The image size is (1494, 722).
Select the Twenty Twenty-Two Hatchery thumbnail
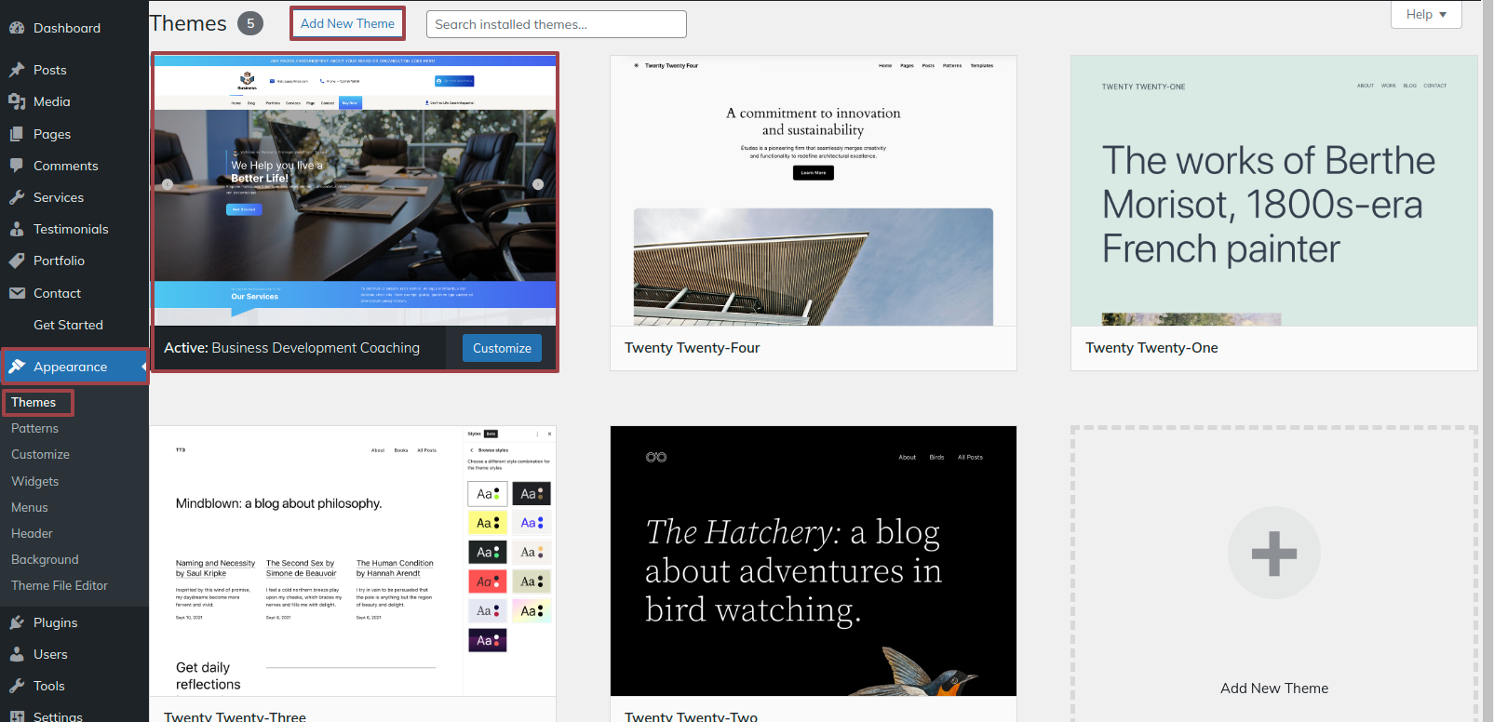pyautogui.click(x=813, y=561)
